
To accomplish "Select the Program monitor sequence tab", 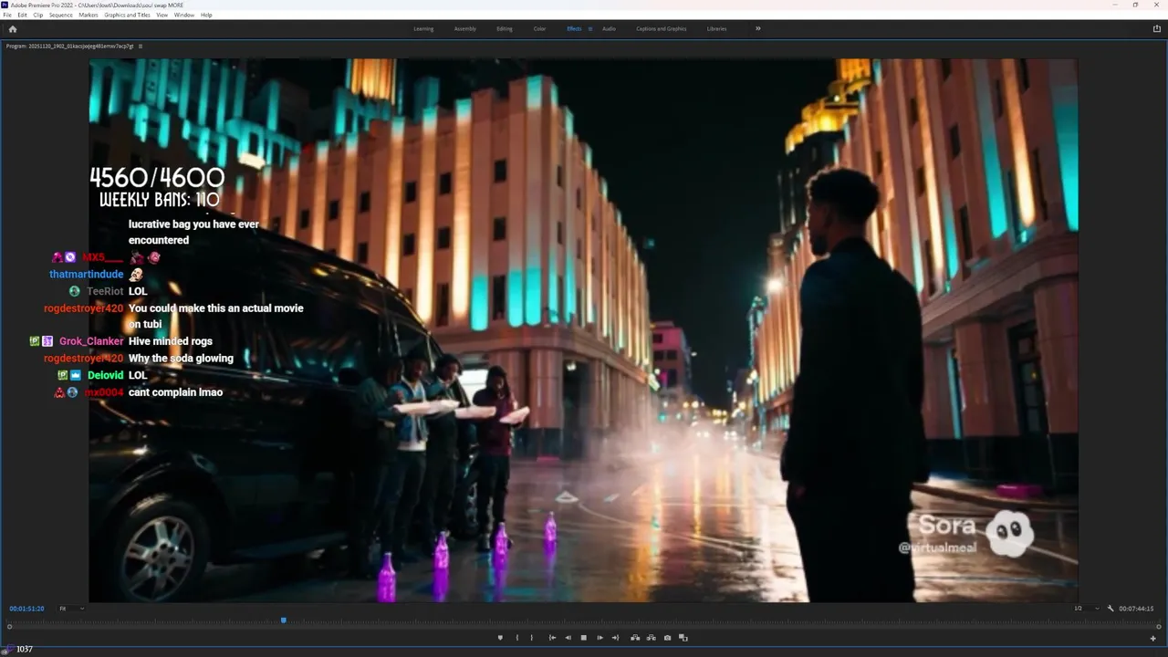I will (69, 46).
